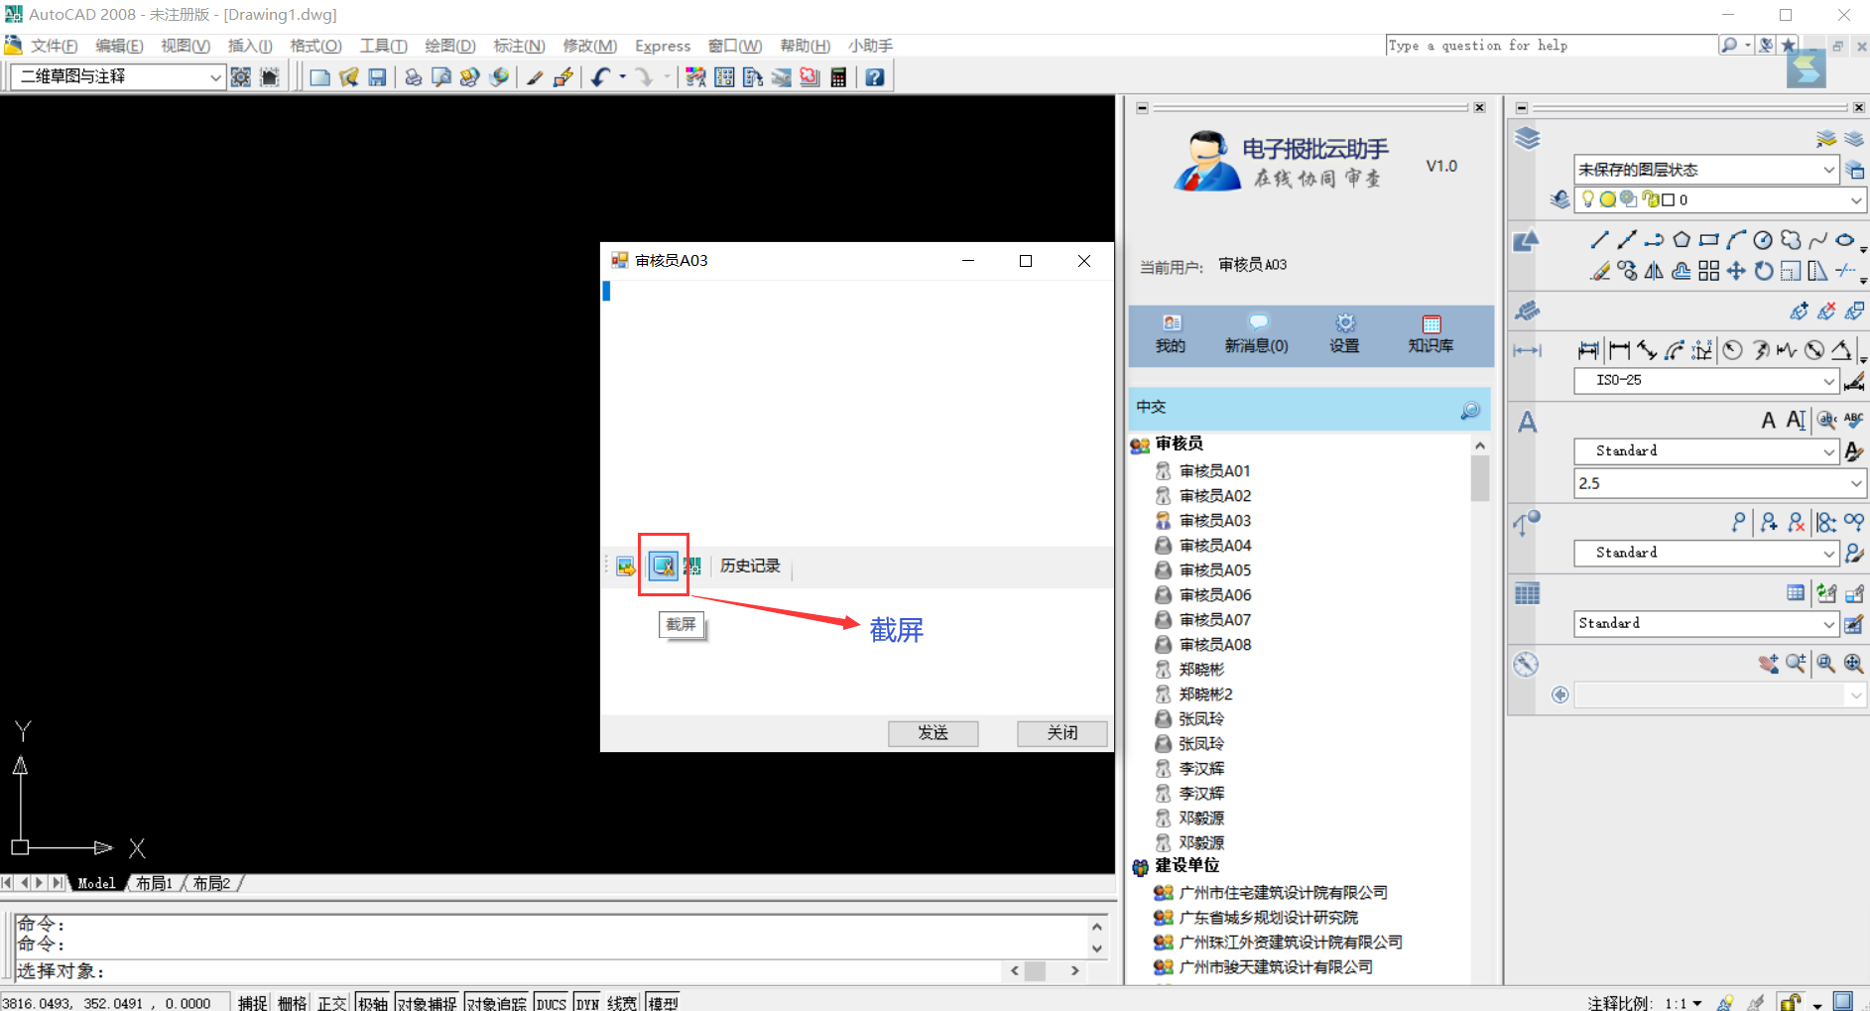
Task: Open the 绘图(D) menu
Action: [449, 46]
